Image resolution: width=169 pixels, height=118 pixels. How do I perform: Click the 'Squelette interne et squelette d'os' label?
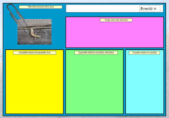35,53
